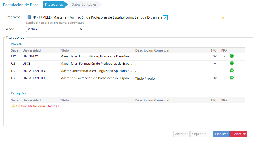
Task: Click the Anterior button
Action: pos(181,134)
